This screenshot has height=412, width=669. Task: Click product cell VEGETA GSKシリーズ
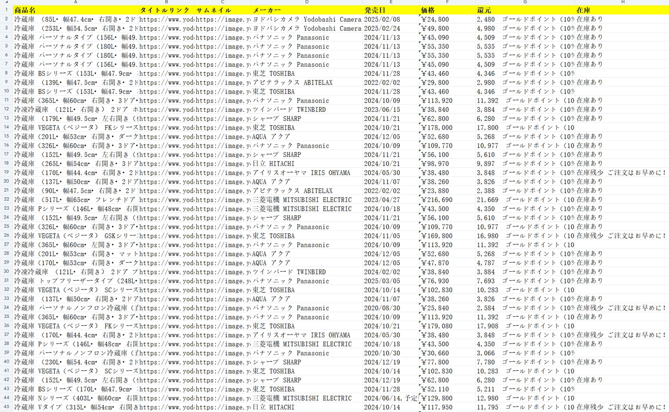click(x=75, y=236)
